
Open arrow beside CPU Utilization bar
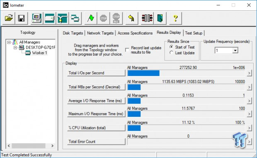tap(249, 128)
